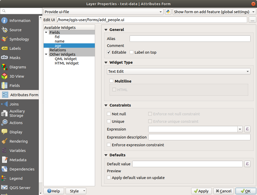Viewport: 257px width, 195px height.
Task: Click into the Alias text field
Action: click(190, 39)
